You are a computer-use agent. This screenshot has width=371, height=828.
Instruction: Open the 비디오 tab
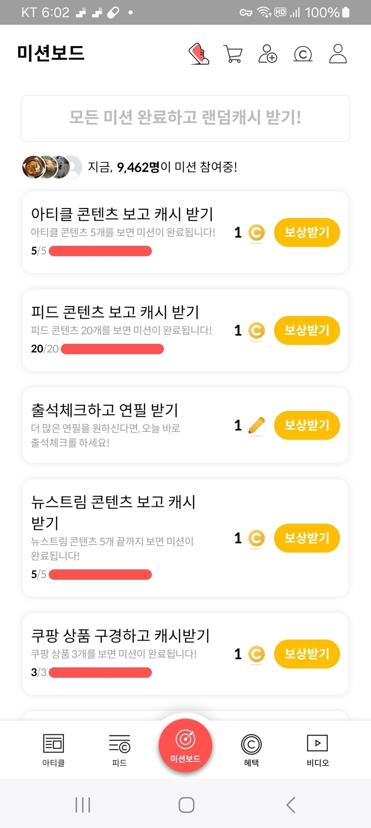pyautogui.click(x=317, y=750)
